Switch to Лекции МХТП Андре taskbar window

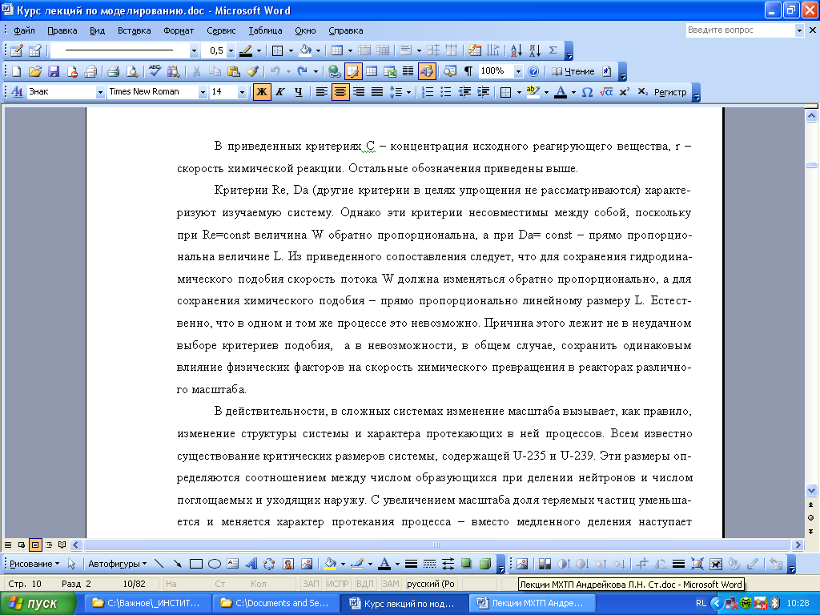tap(533, 604)
